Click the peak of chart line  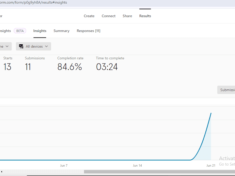[211, 113]
